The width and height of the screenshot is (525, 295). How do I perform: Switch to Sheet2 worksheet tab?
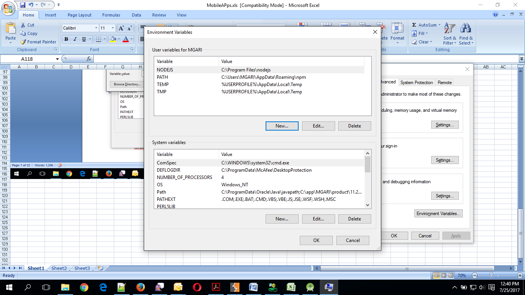[59, 268]
